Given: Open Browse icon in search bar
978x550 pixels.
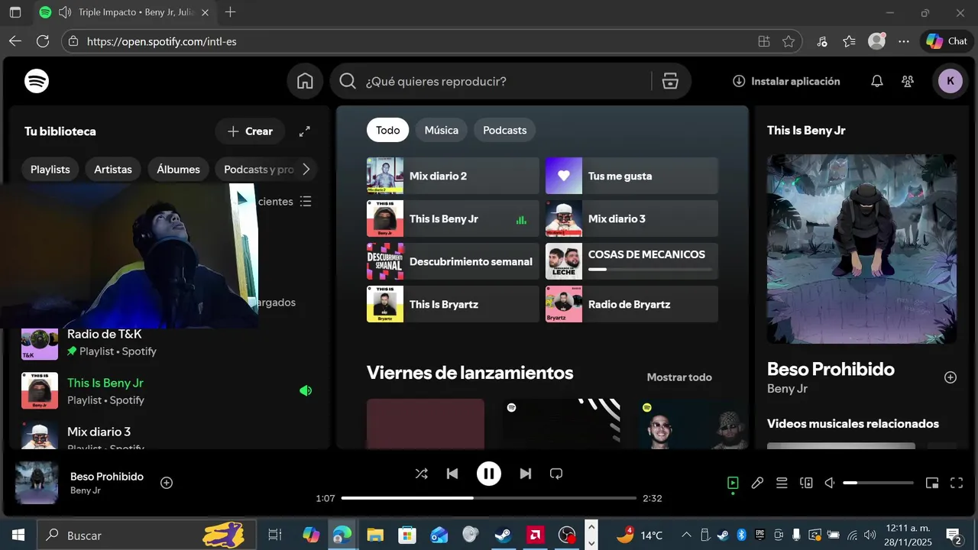Looking at the screenshot, I should [x=670, y=81].
